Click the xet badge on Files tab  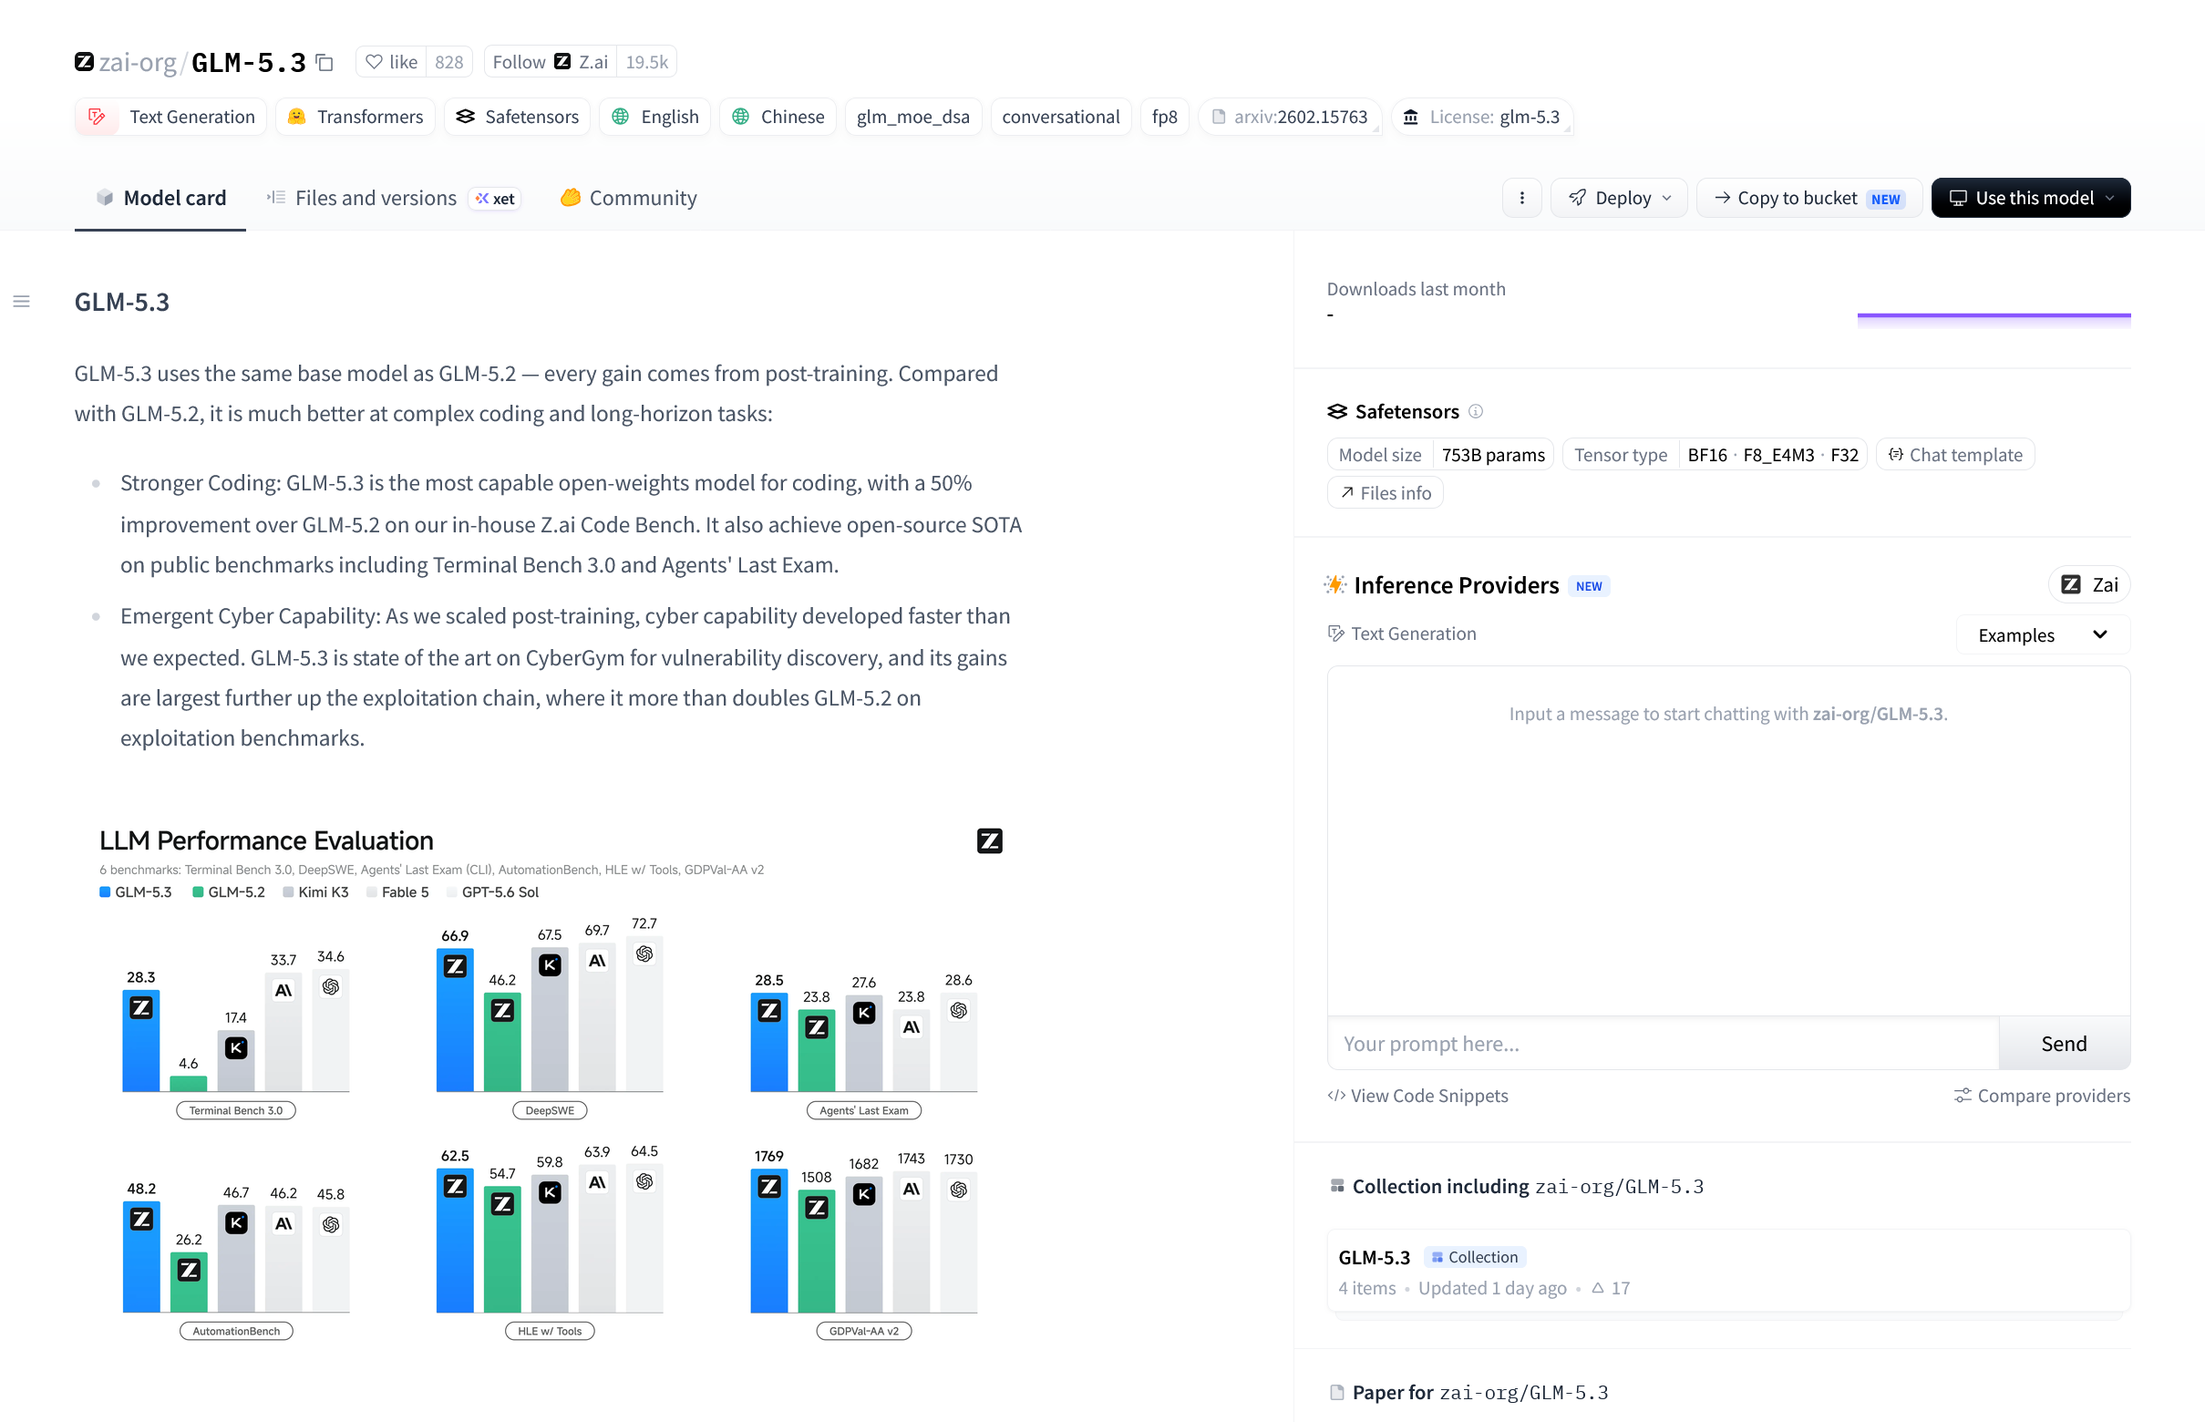point(496,199)
